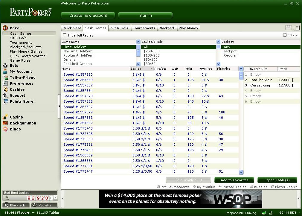This screenshot has width=302, height=216.
Task: Open the Tournaments tab
Action: (x=144, y=28)
